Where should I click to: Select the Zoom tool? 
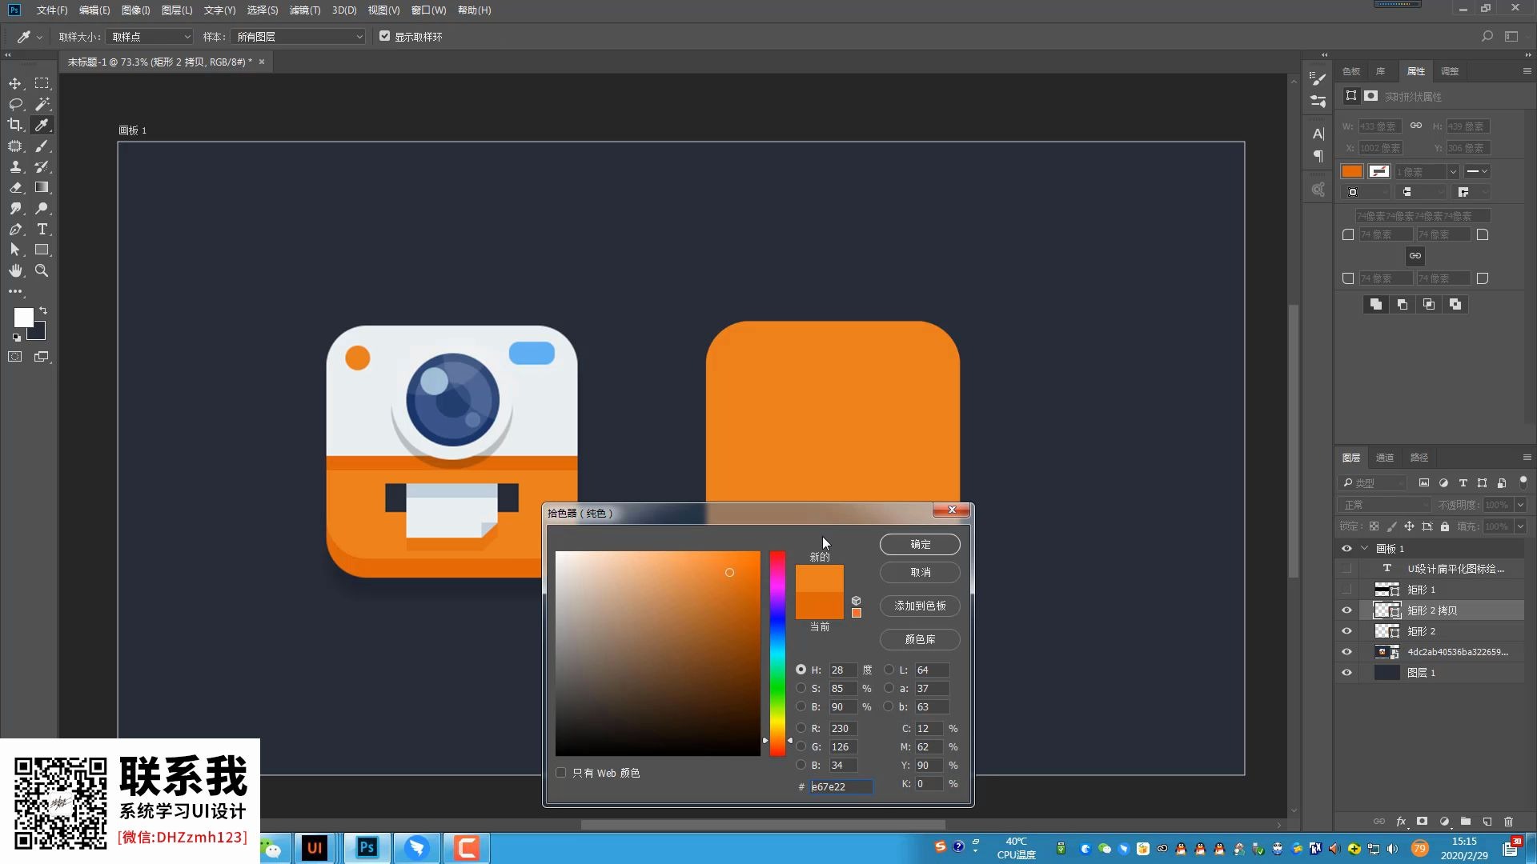click(42, 270)
